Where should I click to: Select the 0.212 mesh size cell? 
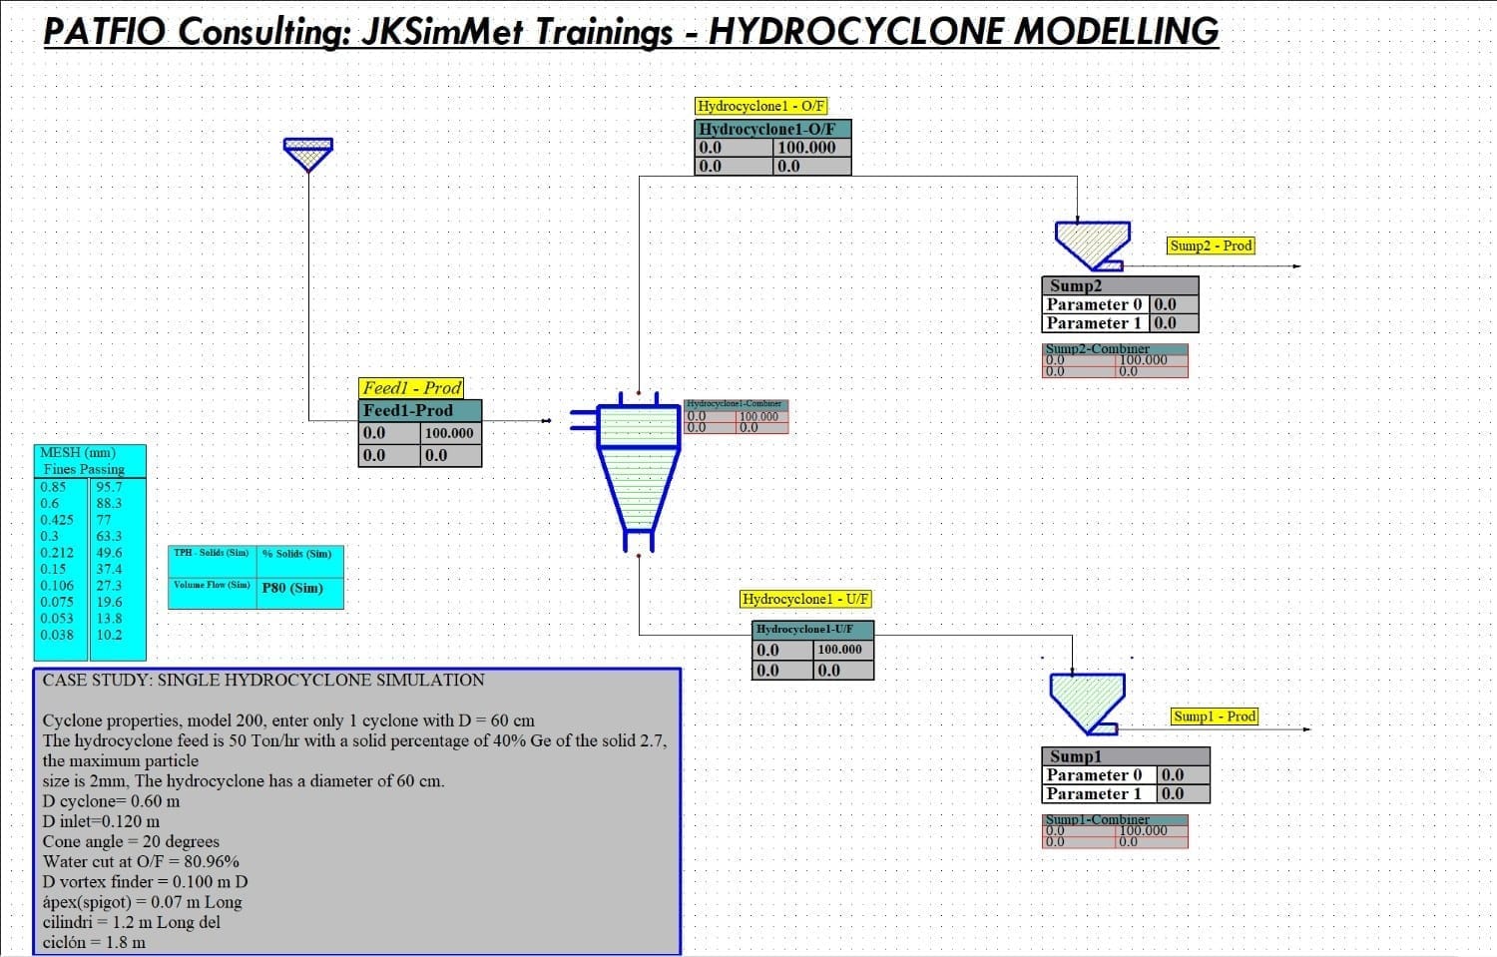tap(57, 553)
